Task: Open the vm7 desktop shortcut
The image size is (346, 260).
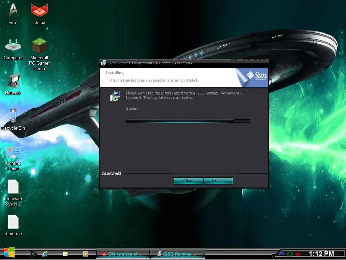Action: pyautogui.click(x=13, y=13)
